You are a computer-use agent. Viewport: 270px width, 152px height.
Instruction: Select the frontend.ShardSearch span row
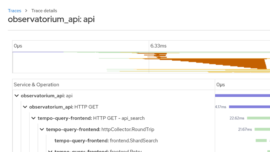pyautogui.click(x=114, y=141)
